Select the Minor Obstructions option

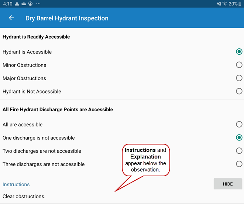(x=239, y=65)
